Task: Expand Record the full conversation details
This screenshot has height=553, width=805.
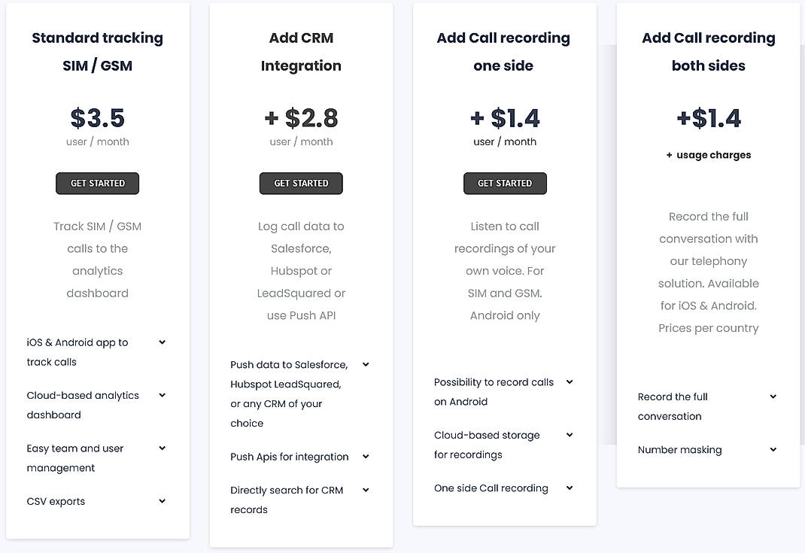Action: pyautogui.click(x=773, y=396)
